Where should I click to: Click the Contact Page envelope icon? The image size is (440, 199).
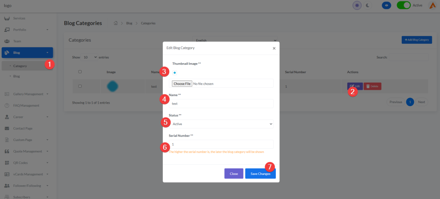[7, 129]
